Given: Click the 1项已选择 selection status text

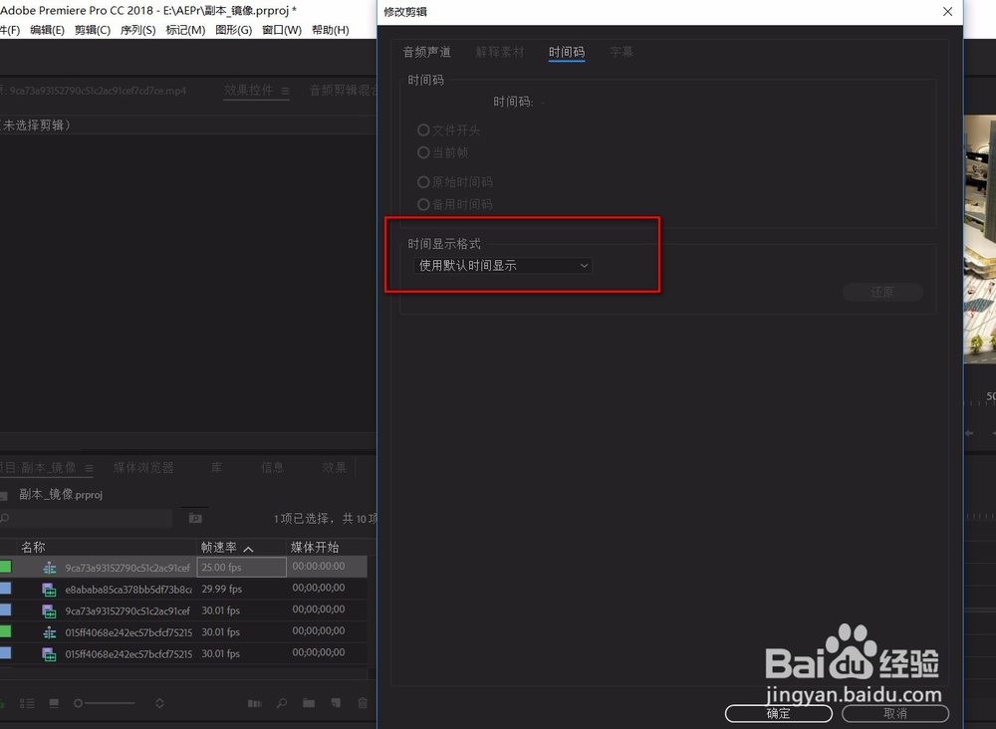Looking at the screenshot, I should (302, 519).
